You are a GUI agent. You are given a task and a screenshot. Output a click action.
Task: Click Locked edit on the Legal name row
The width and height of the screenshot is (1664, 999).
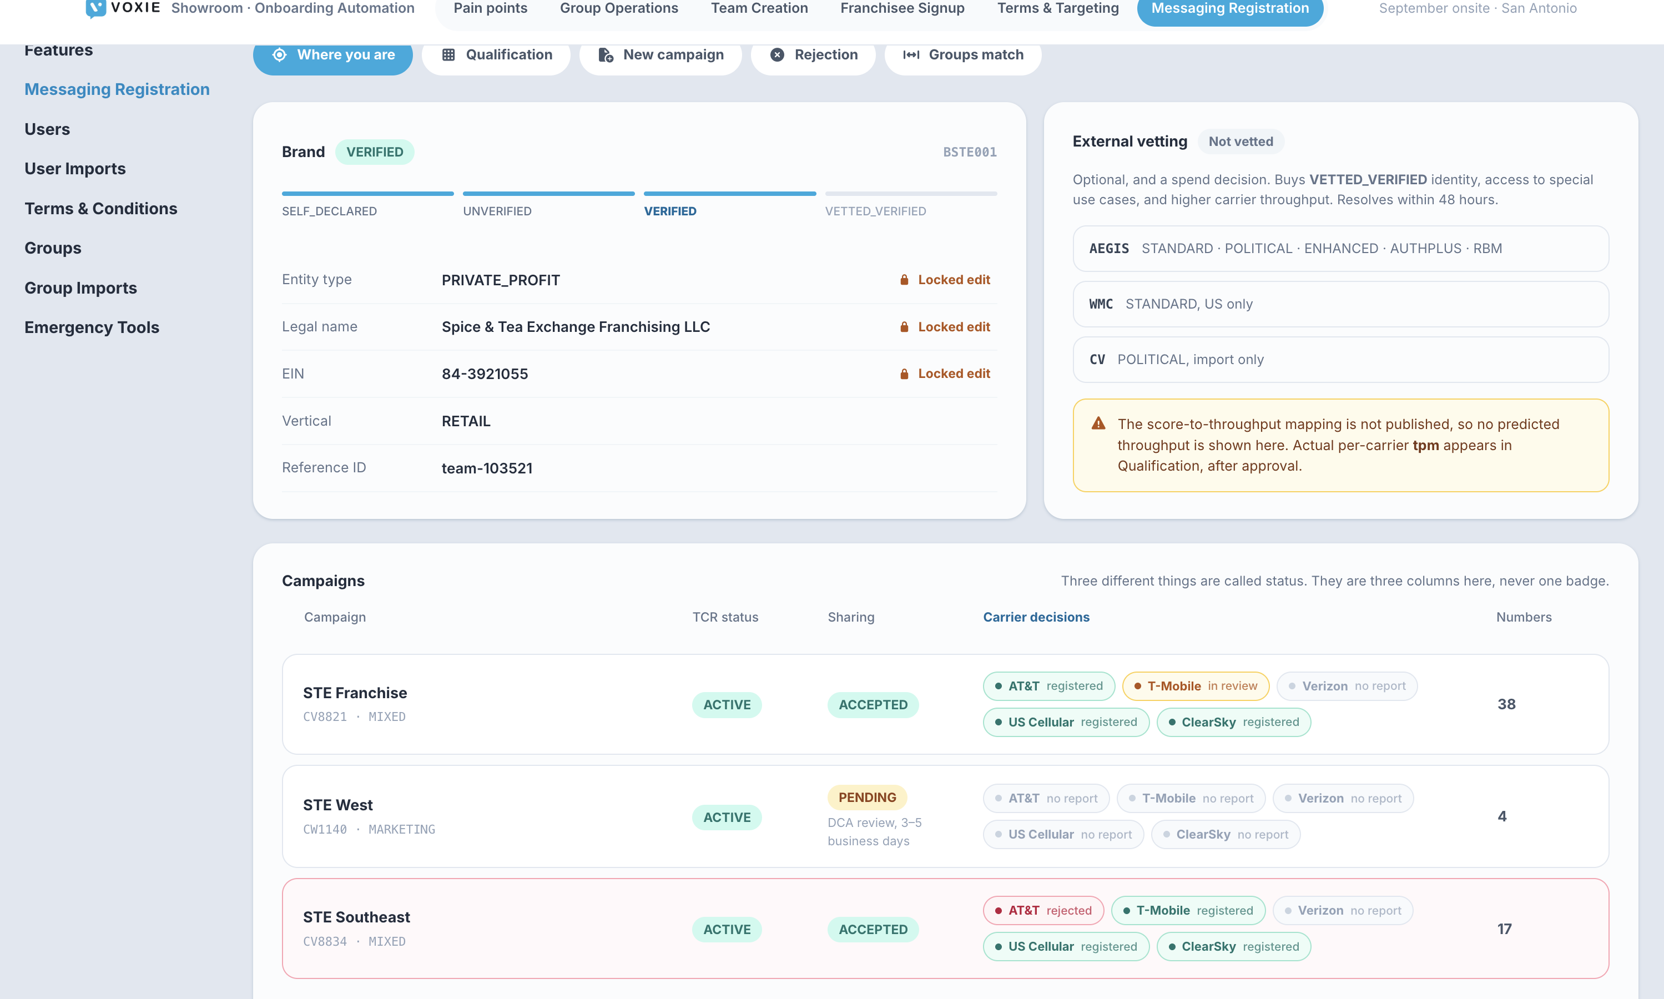945,327
